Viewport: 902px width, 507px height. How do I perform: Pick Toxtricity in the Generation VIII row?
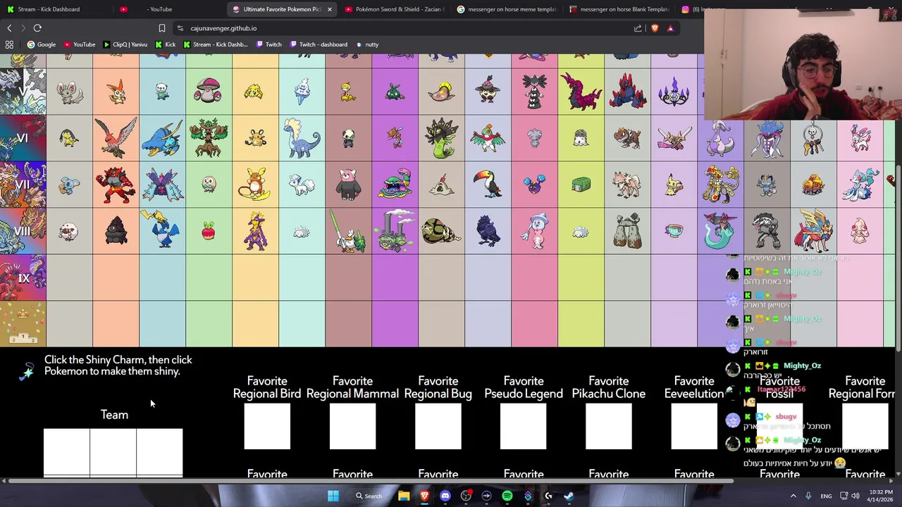255,231
